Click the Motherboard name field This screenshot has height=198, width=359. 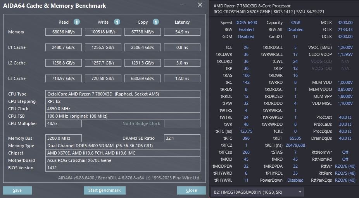click(x=123, y=160)
